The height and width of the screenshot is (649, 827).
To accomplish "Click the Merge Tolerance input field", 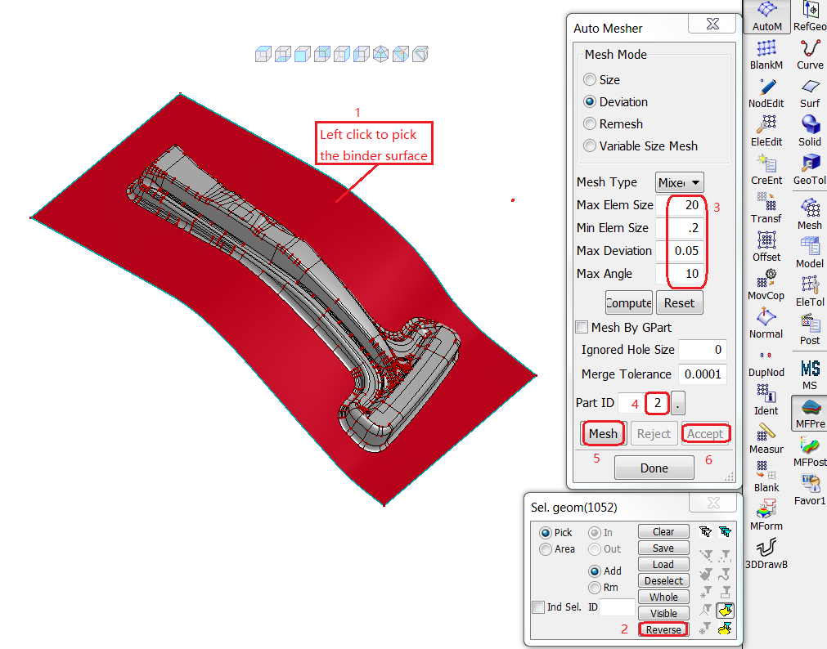I will click(x=703, y=374).
